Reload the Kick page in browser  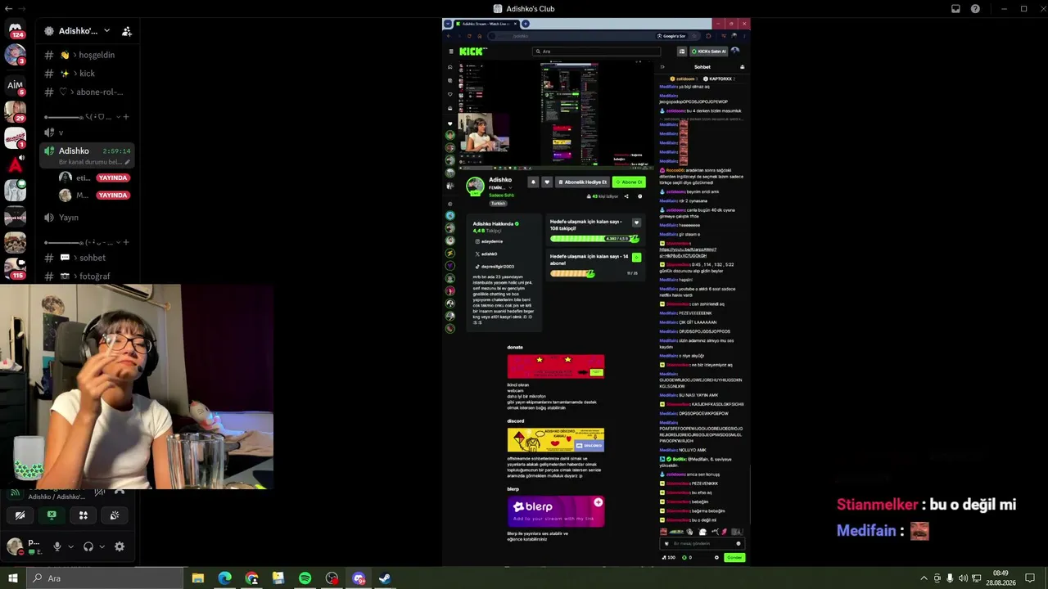pyautogui.click(x=469, y=36)
